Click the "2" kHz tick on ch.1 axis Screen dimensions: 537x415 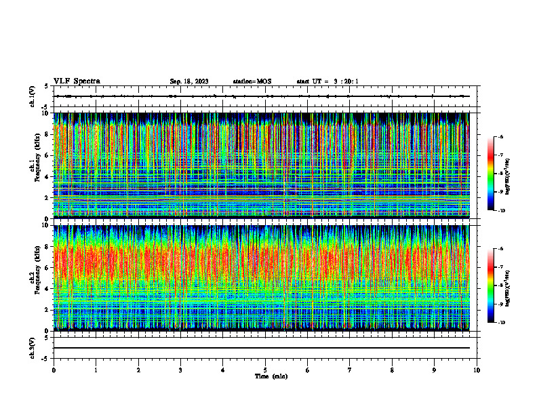(47, 197)
